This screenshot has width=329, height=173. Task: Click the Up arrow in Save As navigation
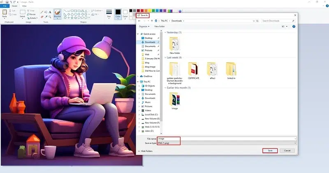coord(152,21)
